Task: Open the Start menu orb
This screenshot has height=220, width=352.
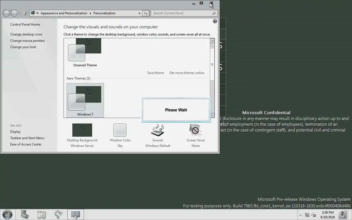Action: point(7,215)
